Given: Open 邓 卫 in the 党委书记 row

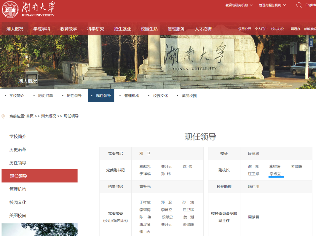Looking at the screenshot, I should coord(145,154).
